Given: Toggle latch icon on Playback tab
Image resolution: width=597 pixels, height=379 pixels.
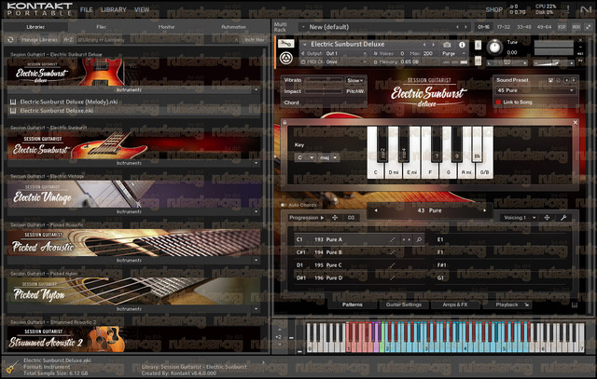Looking at the screenshot, I should [x=527, y=305].
